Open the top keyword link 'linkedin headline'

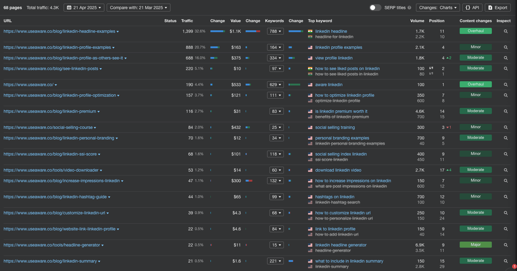point(331,31)
